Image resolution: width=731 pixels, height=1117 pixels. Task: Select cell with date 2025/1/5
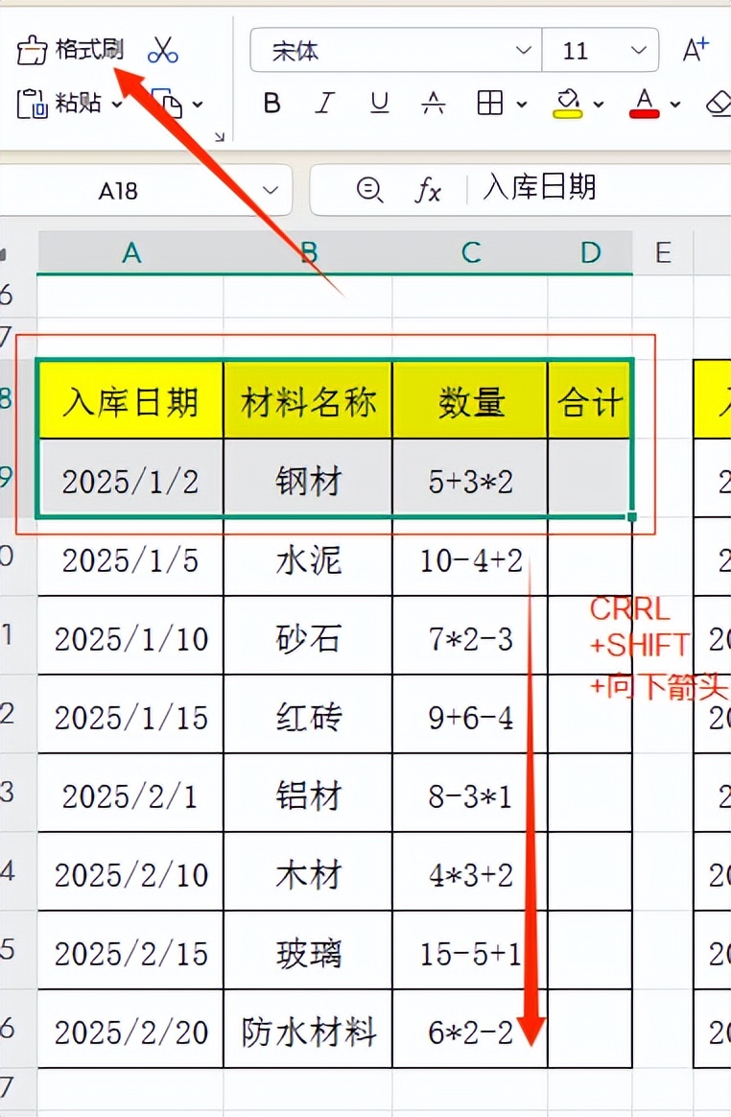pyautogui.click(x=131, y=558)
